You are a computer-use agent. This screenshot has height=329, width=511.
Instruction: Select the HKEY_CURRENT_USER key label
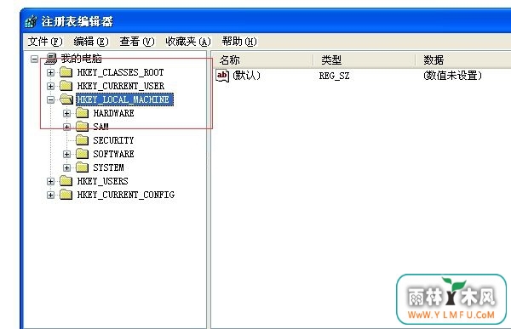121,86
